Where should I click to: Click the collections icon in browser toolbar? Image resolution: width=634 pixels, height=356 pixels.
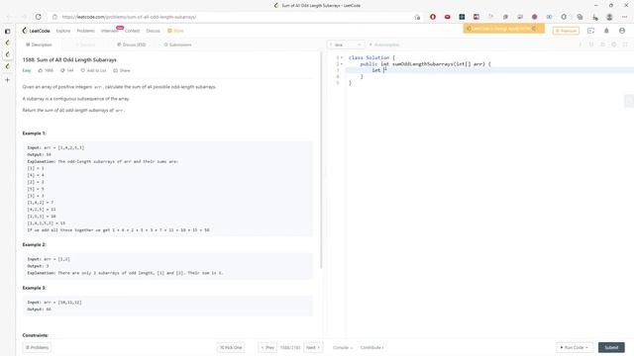click(x=580, y=17)
